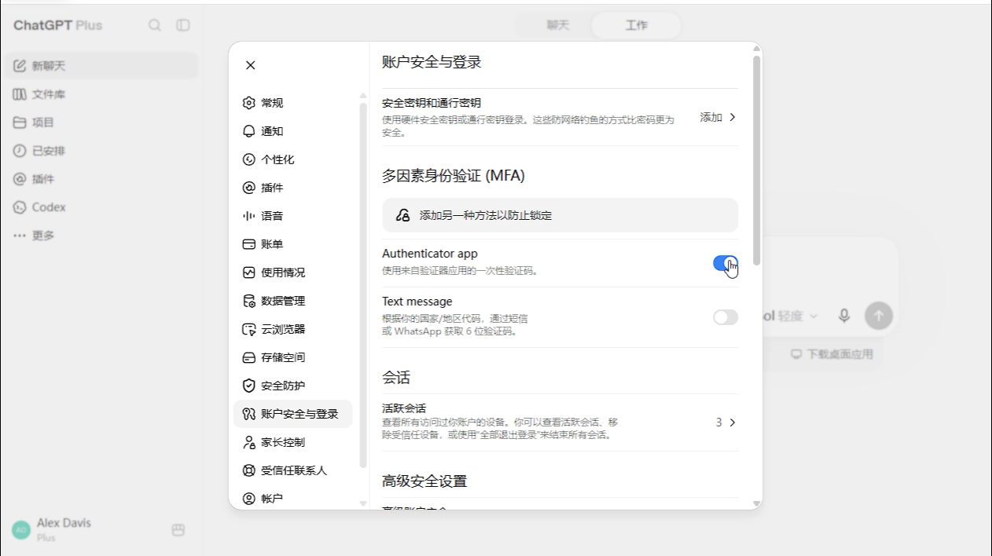The image size is (992, 556).
Task: Click the settings menu list scrollbar
Action: (x=363, y=285)
